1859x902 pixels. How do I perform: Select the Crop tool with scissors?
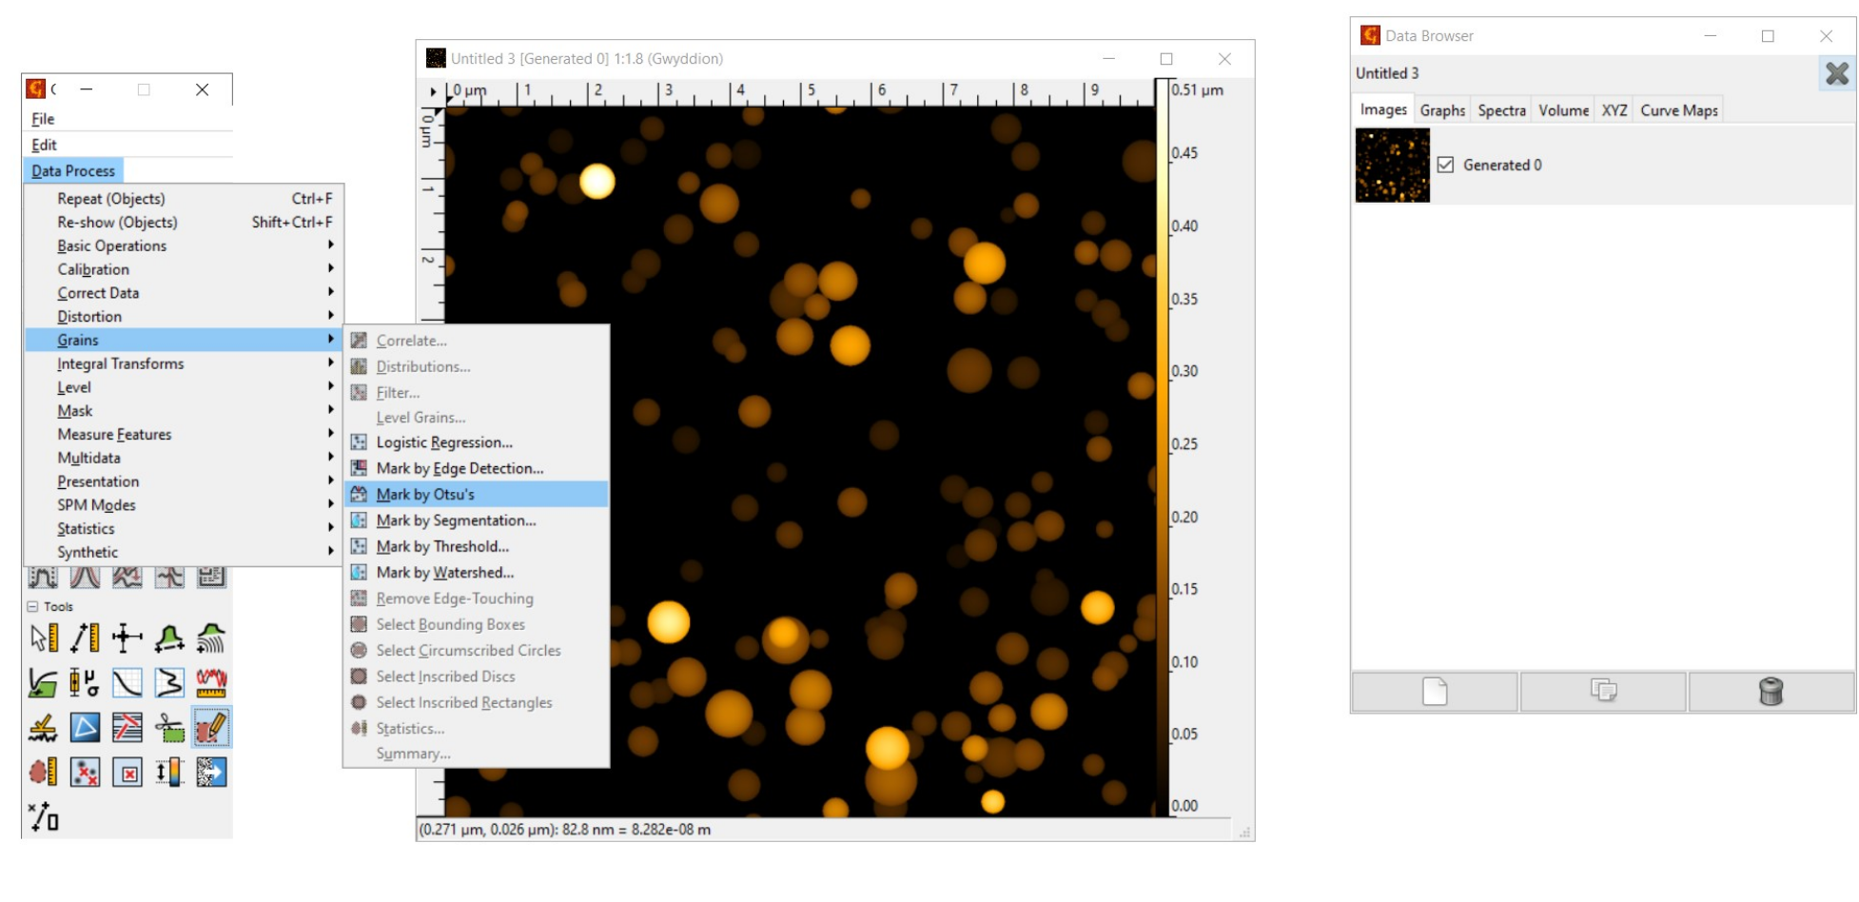point(169,728)
